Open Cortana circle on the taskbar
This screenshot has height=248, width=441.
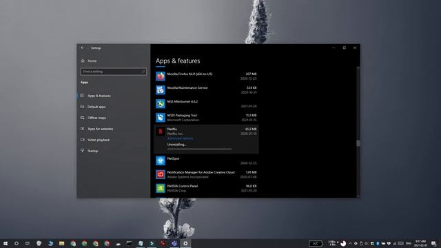pyautogui.click(x=17, y=243)
